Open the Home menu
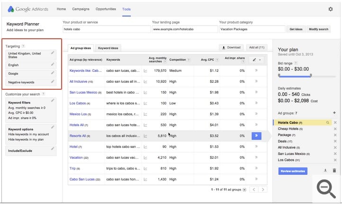Image resolution: width=342 pixels, height=205 pixels. 61,9
